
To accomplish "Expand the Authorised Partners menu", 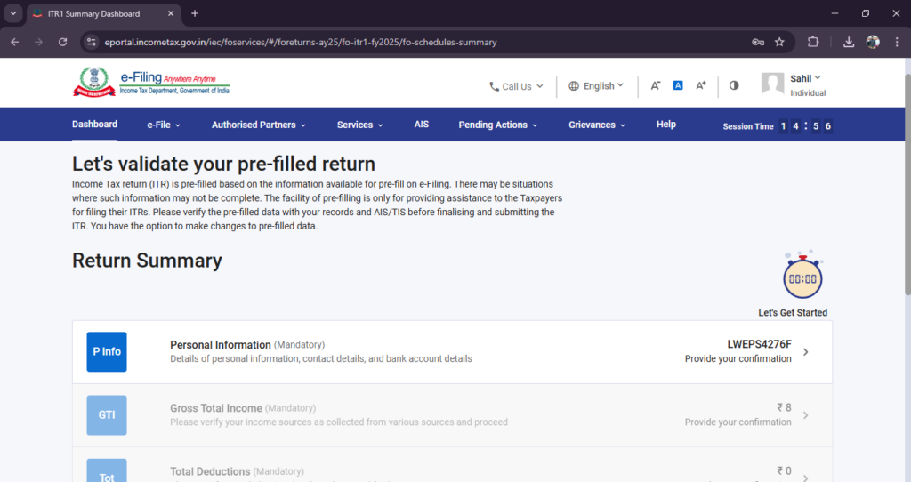I will pyautogui.click(x=259, y=125).
